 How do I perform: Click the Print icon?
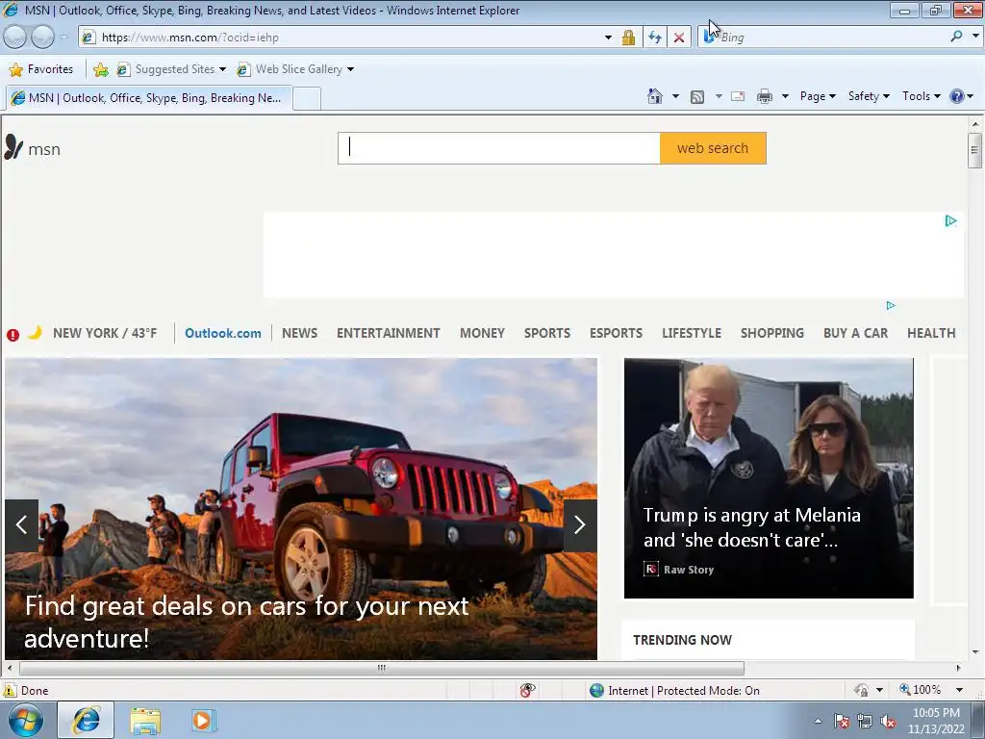(x=765, y=97)
